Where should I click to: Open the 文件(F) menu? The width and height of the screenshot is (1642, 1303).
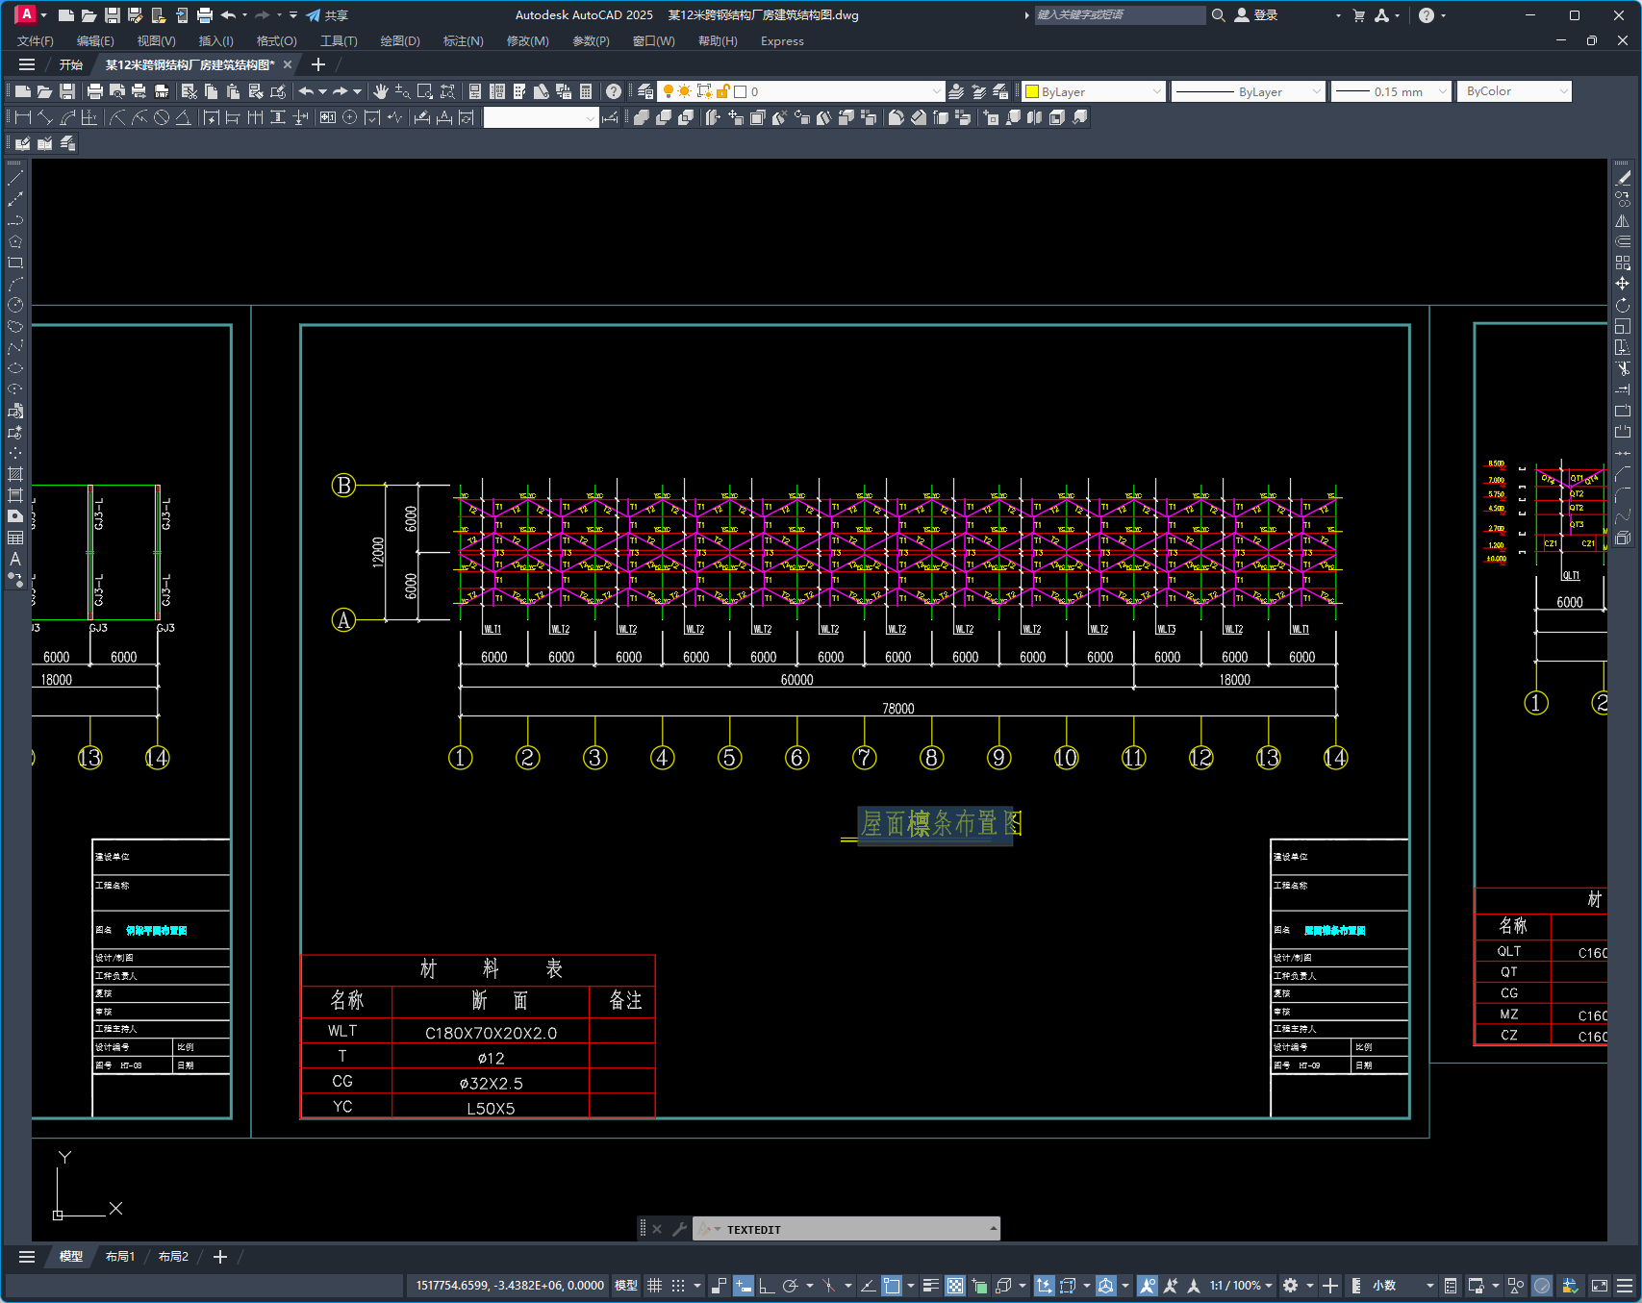pyautogui.click(x=36, y=41)
